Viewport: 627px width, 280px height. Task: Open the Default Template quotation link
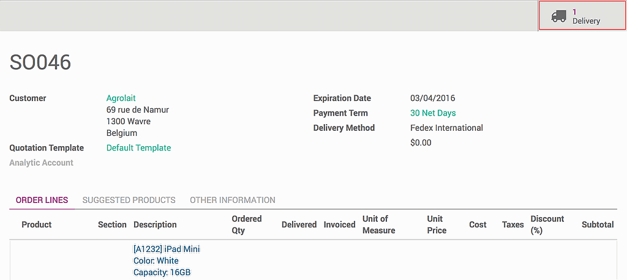pyautogui.click(x=138, y=148)
